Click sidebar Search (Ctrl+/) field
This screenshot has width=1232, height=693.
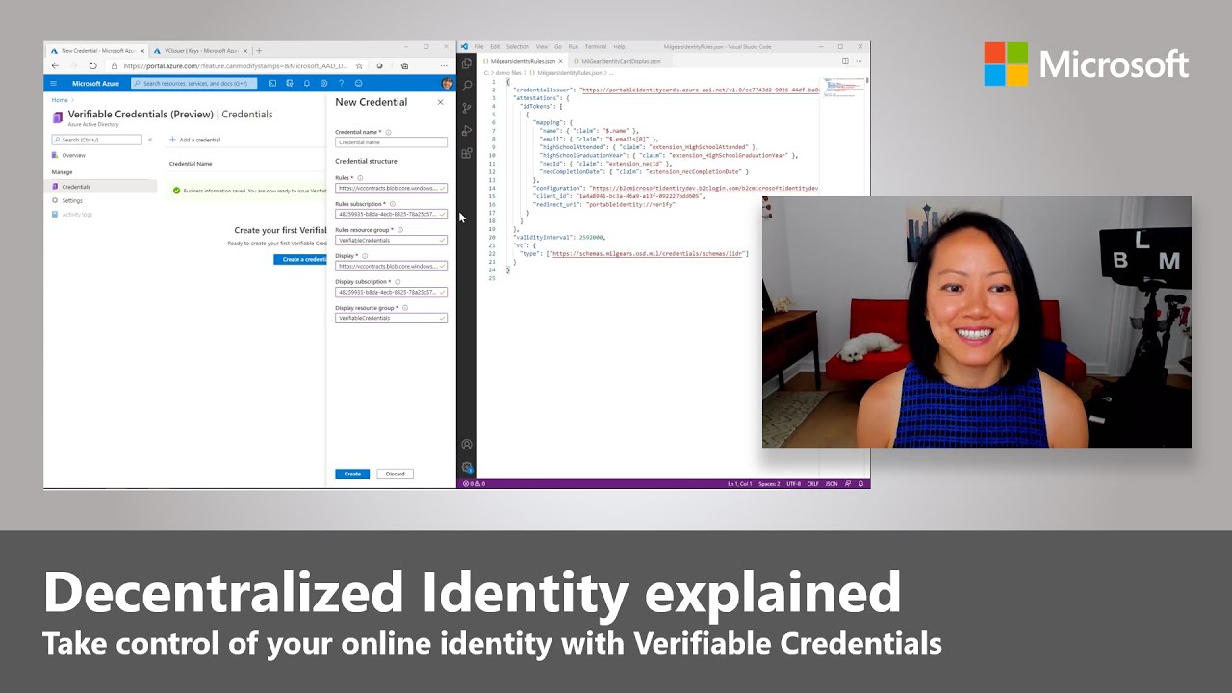96,140
